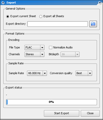Image resolution: width=103 pixels, height=120 pixels.
Task: Click the Channels dropdown arrow
Action: [x=42, y=54]
